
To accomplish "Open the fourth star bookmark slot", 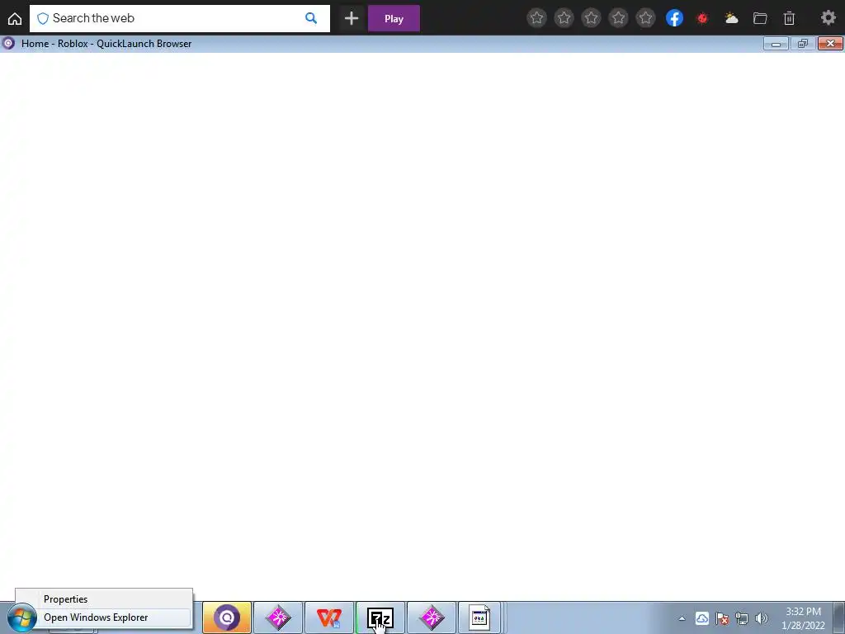I will pyautogui.click(x=618, y=18).
